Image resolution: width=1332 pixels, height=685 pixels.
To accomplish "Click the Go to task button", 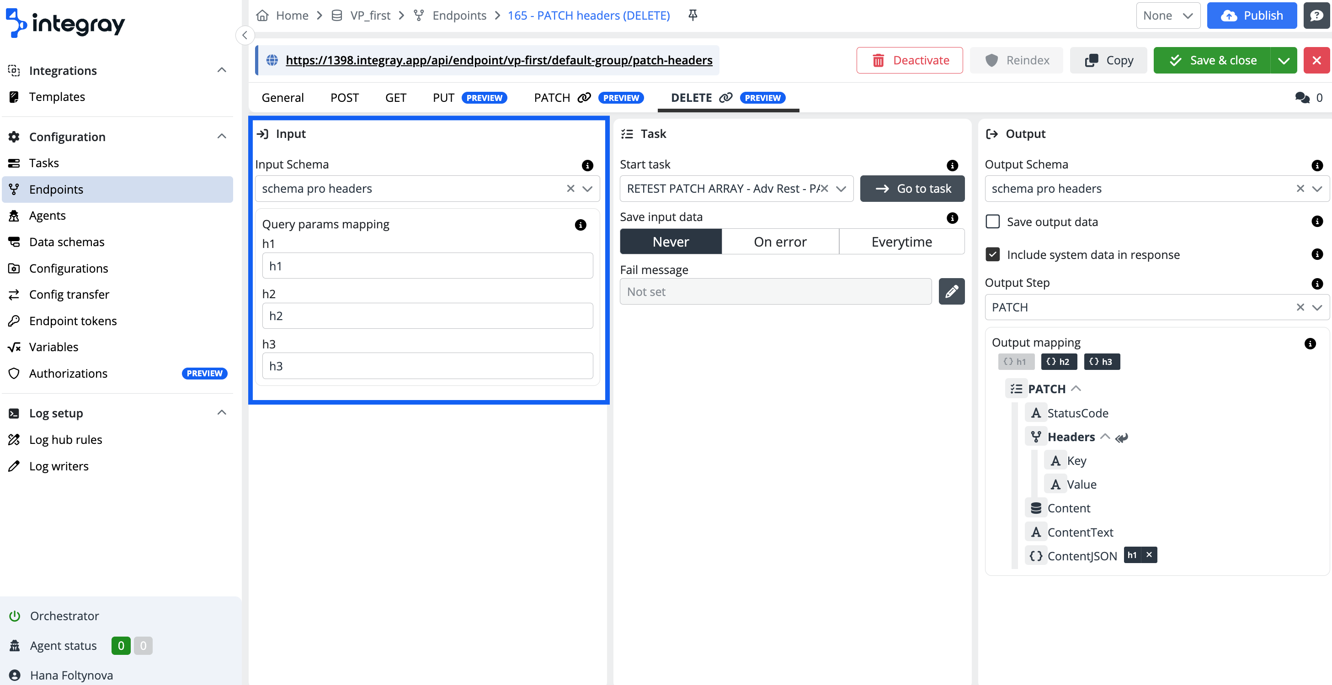I will (912, 189).
